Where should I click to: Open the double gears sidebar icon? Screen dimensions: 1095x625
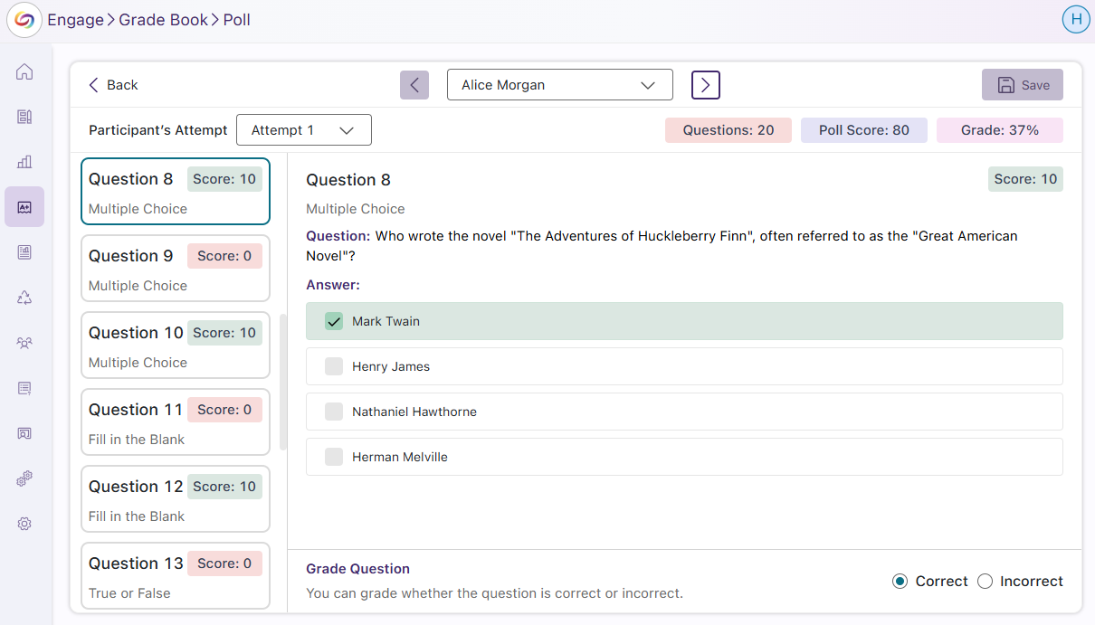point(24,478)
